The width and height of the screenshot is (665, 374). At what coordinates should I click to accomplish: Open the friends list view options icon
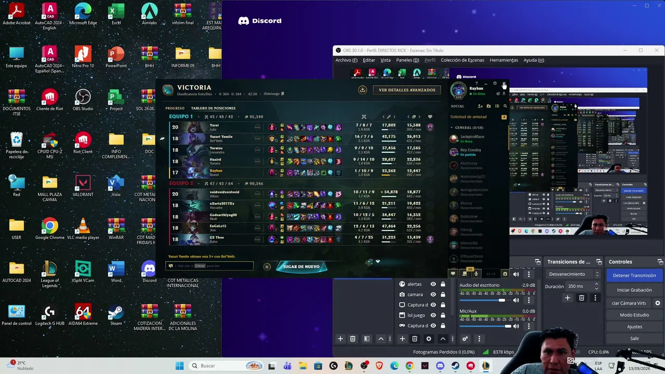point(497,106)
